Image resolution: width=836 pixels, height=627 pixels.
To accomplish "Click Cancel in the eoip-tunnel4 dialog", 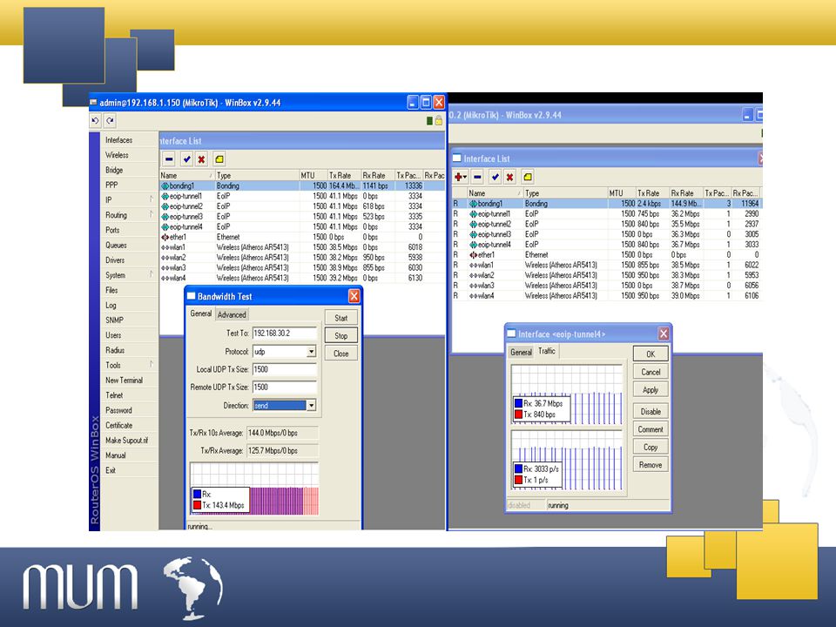I will coord(651,372).
